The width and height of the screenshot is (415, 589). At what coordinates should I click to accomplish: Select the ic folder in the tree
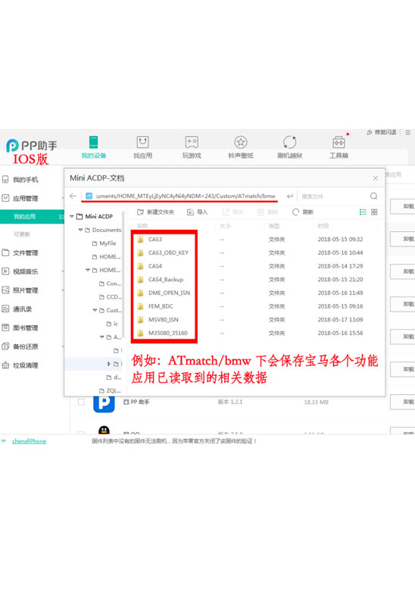click(x=112, y=324)
